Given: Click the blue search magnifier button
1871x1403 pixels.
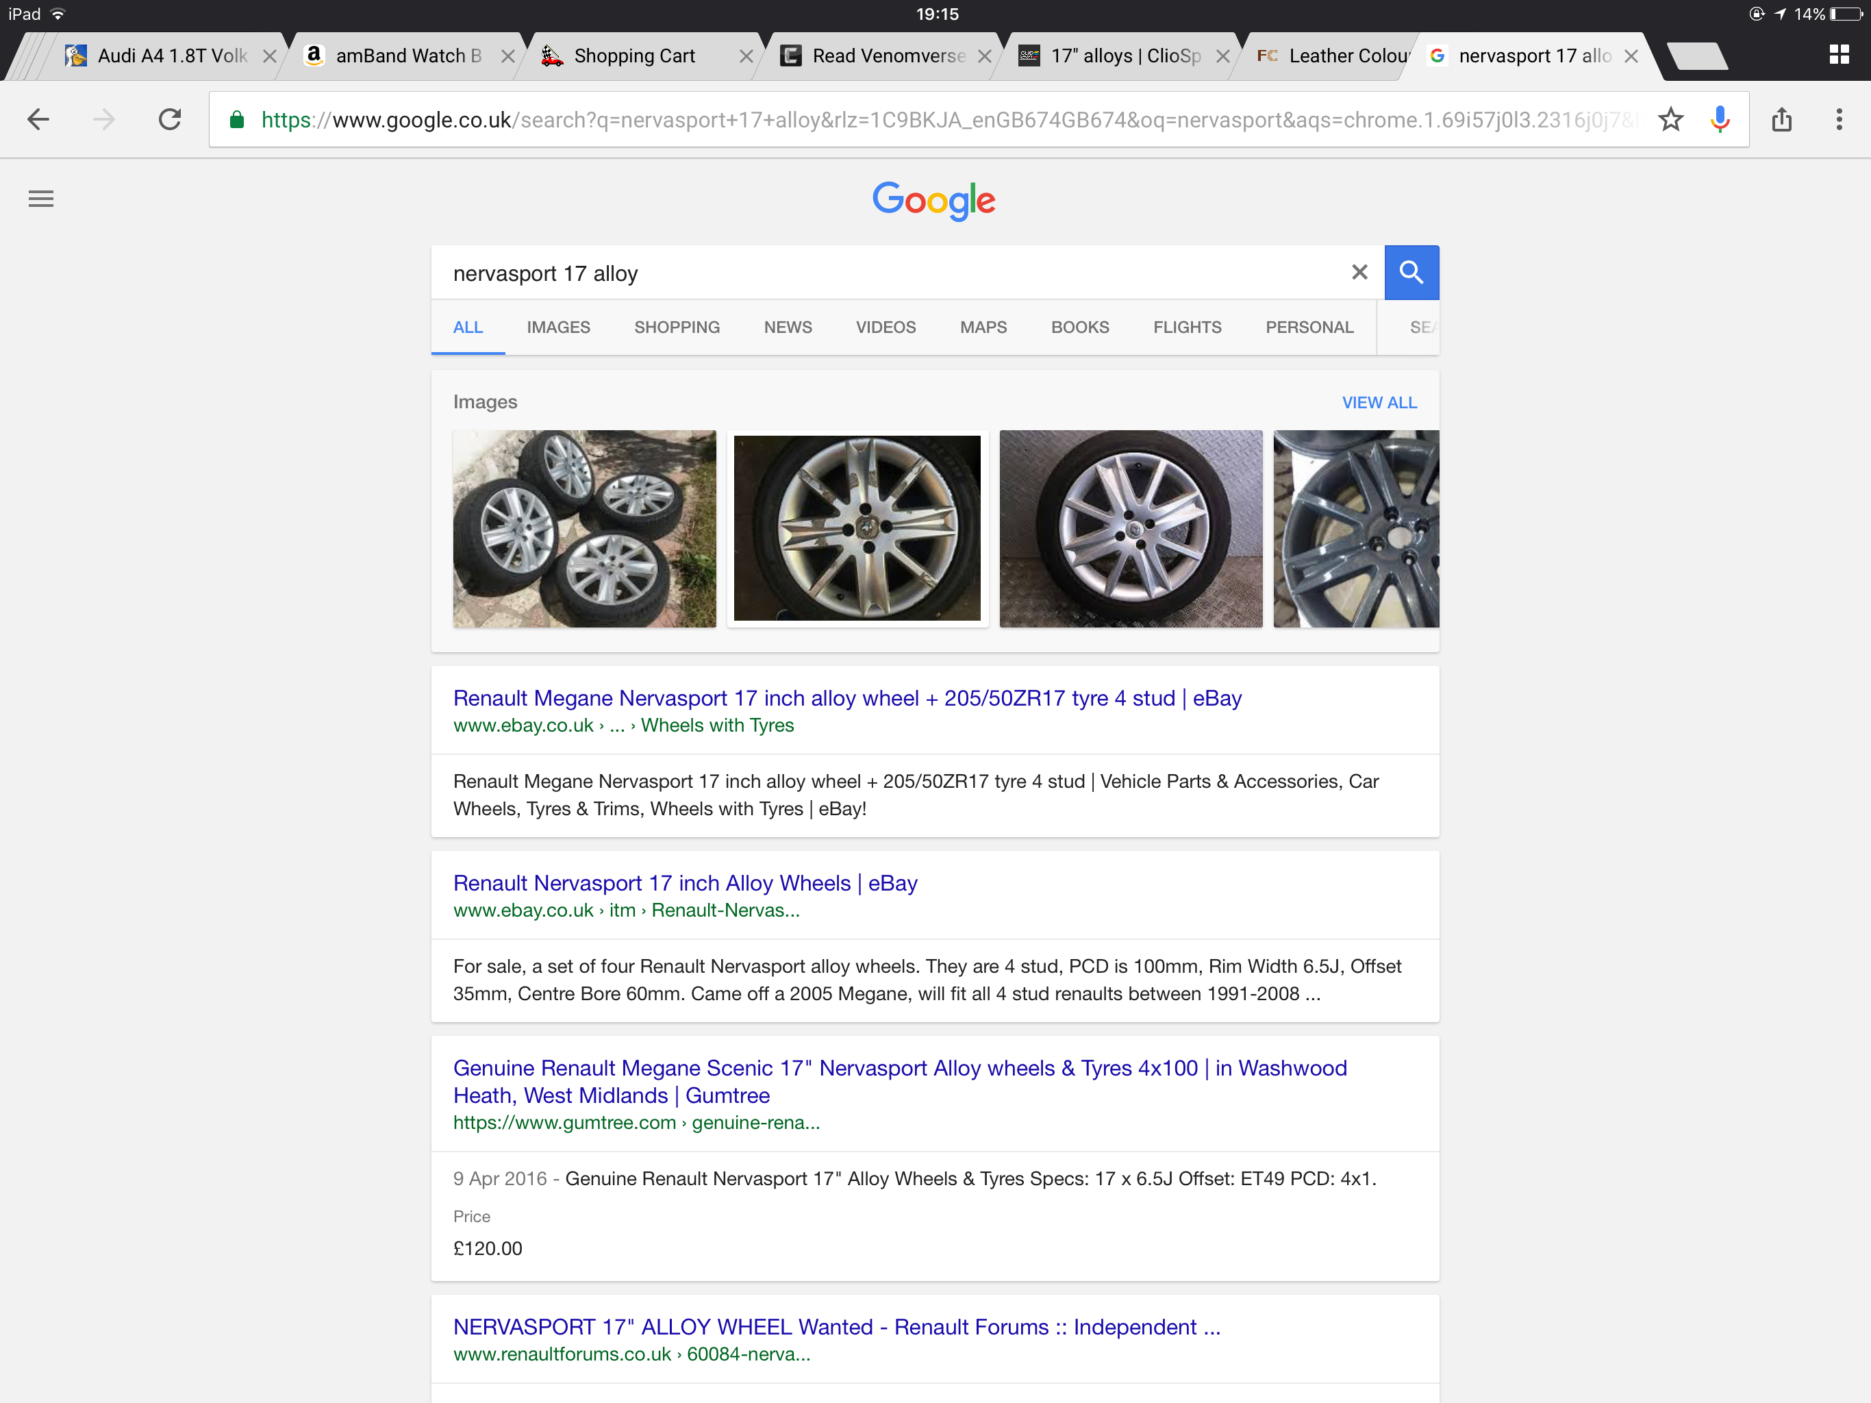Looking at the screenshot, I should tap(1411, 273).
